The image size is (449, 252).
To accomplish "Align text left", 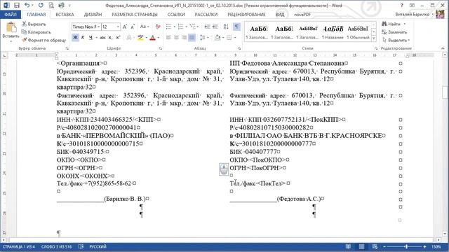I will pos(168,37).
